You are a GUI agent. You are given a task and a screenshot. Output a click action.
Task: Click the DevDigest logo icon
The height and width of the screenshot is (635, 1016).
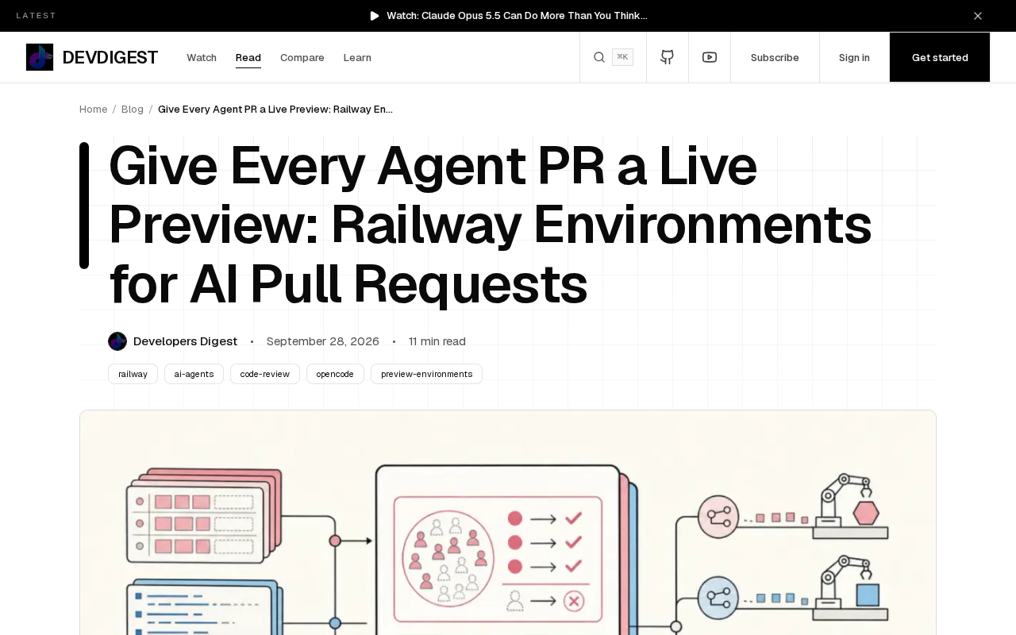pos(40,57)
